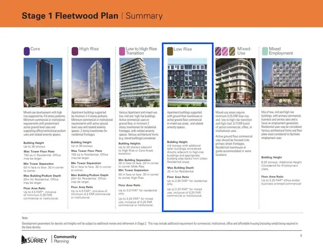
Task: Open the High Rise tower image
Action: click(91, 83)
